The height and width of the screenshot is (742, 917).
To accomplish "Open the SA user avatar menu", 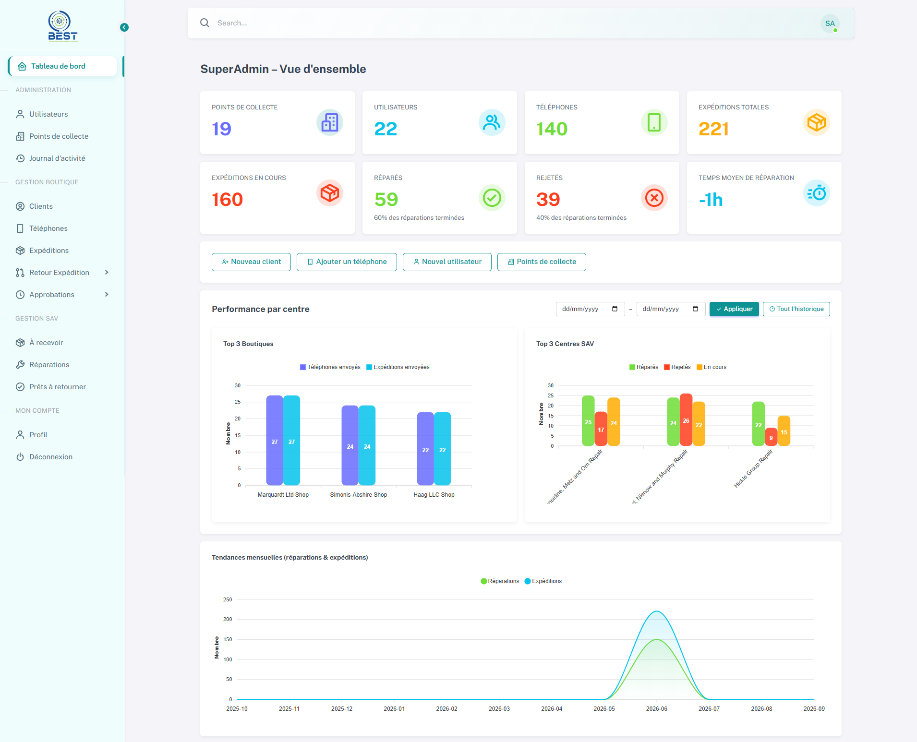I will coord(830,23).
